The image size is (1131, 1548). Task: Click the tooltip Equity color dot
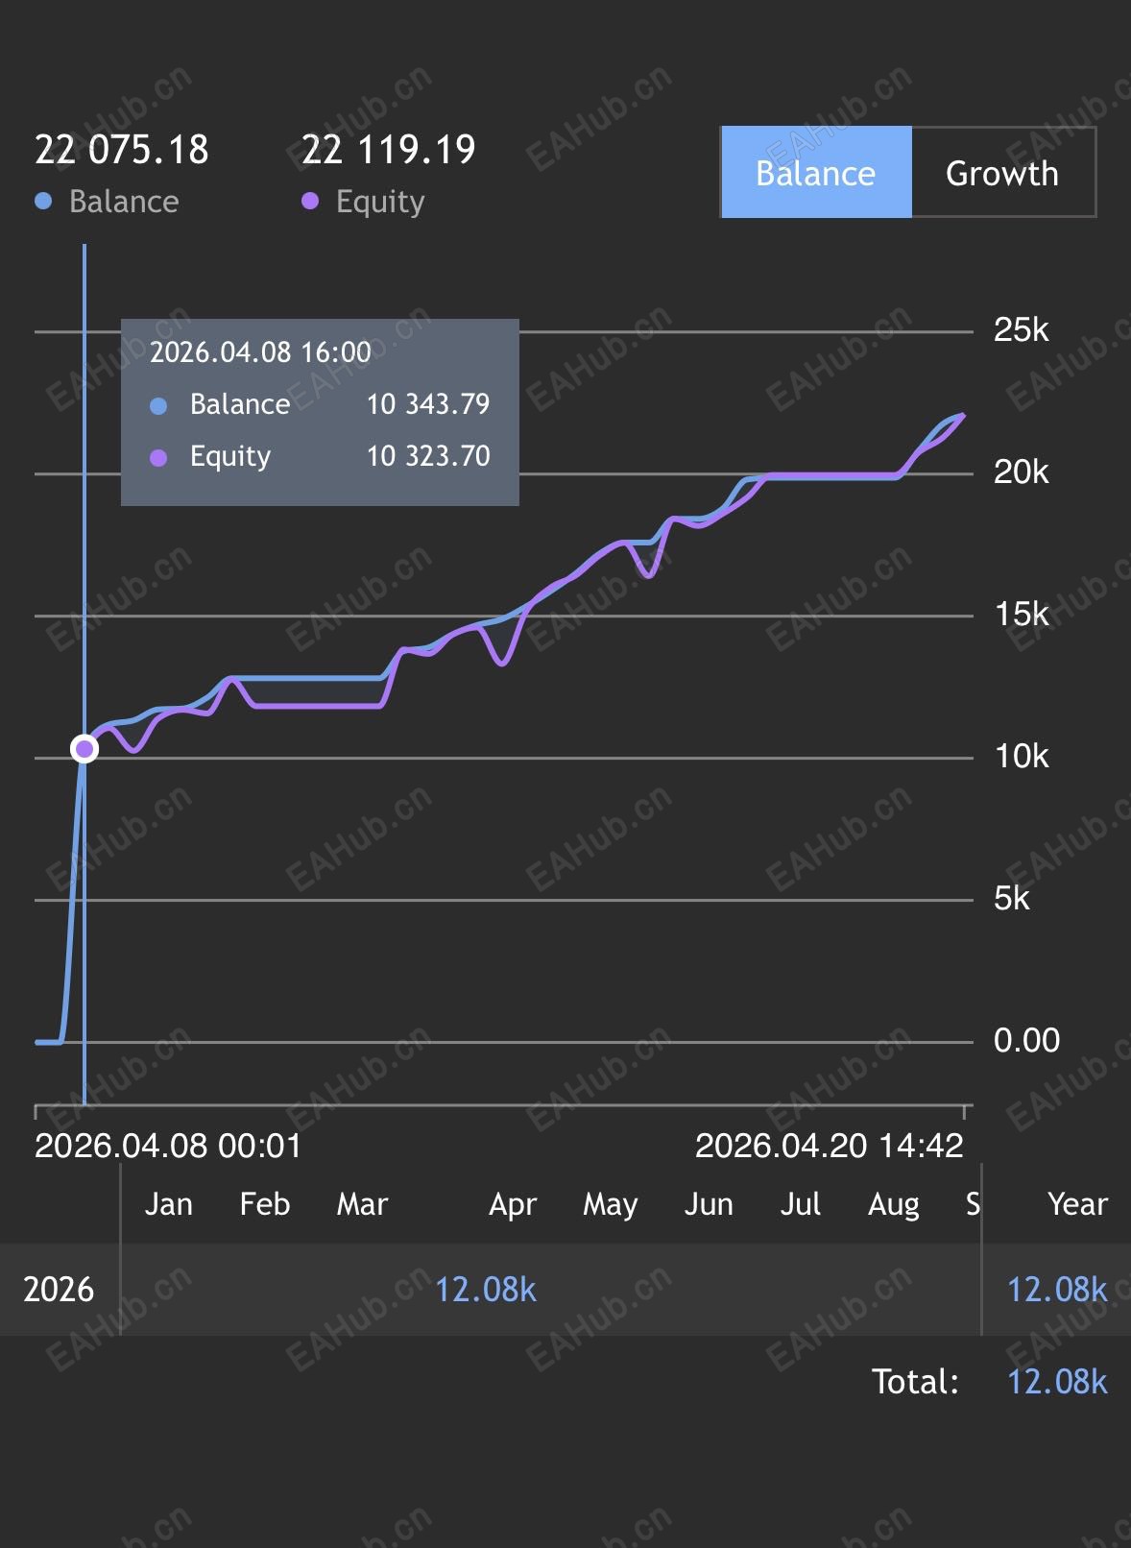point(159,458)
